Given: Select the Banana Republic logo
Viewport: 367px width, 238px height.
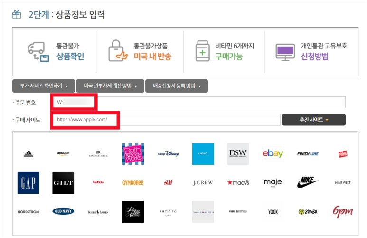Looking at the screenshot, I should [98, 154].
